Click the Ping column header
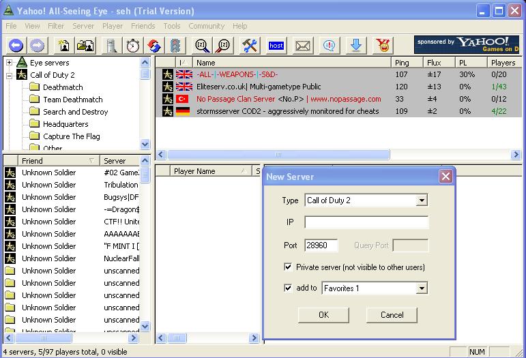Viewport: 526px width, 358px height. click(407, 62)
